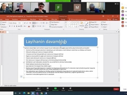
Task: Select the rectangle shape in the gallery
Action: coord(72,22)
